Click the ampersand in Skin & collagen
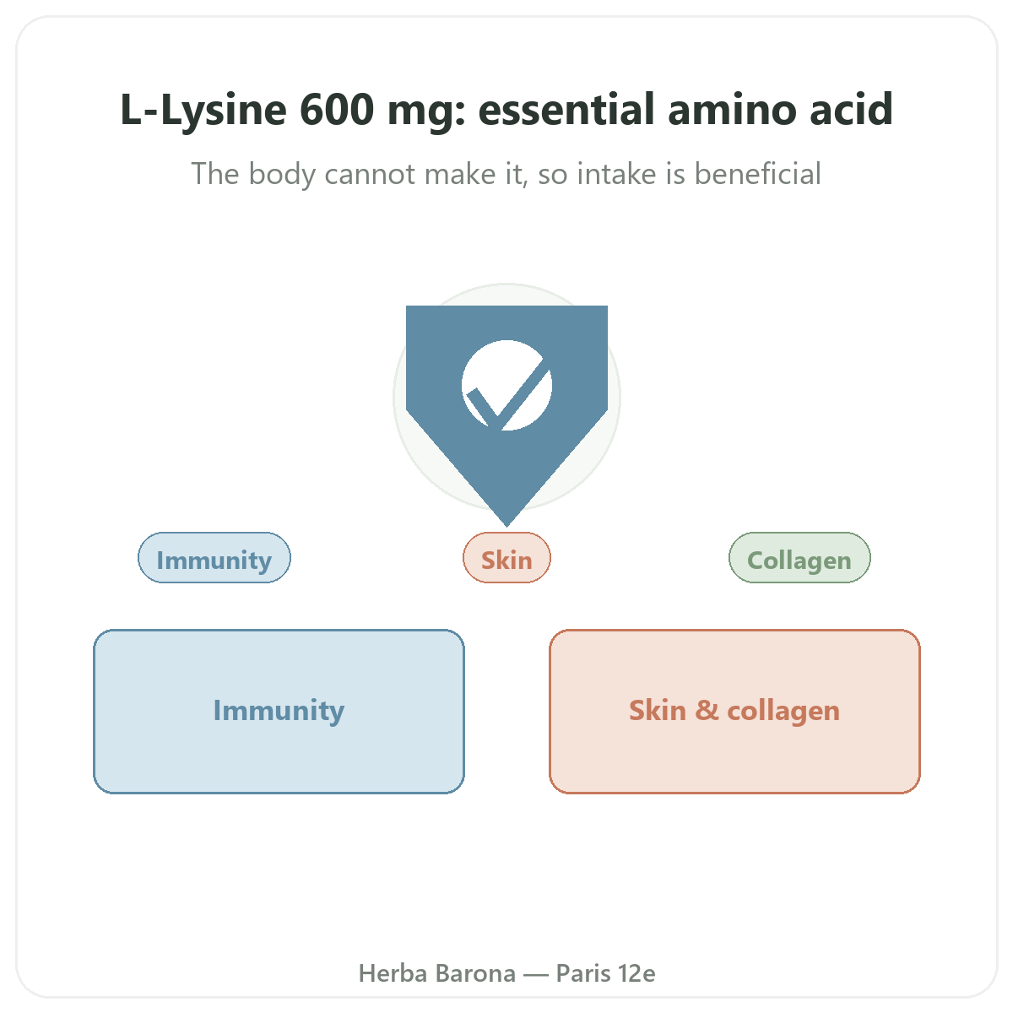Image resolution: width=1013 pixels, height=1013 pixels. 707,711
